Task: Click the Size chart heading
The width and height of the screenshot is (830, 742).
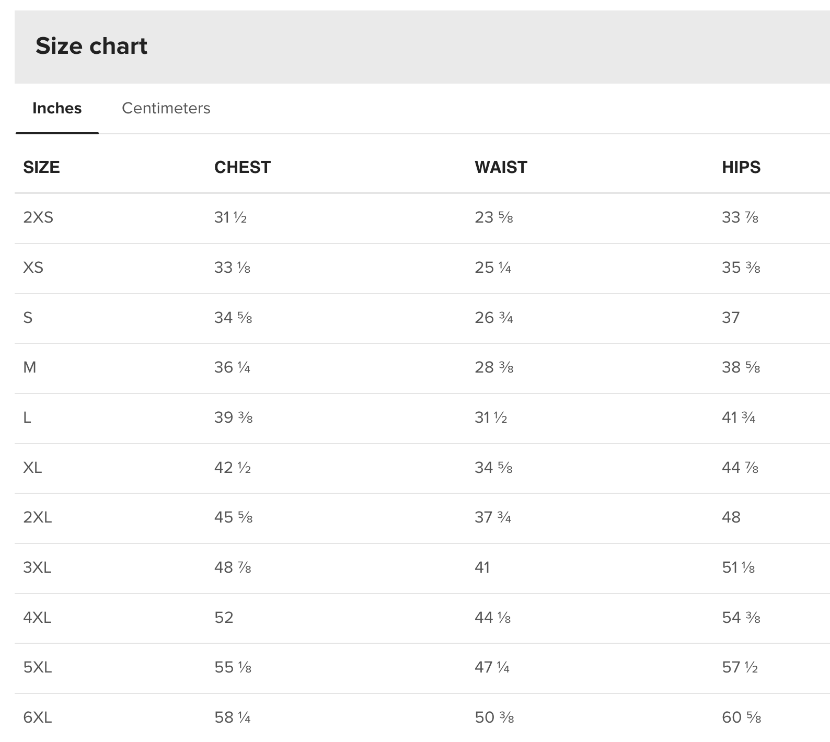Action: pos(91,46)
